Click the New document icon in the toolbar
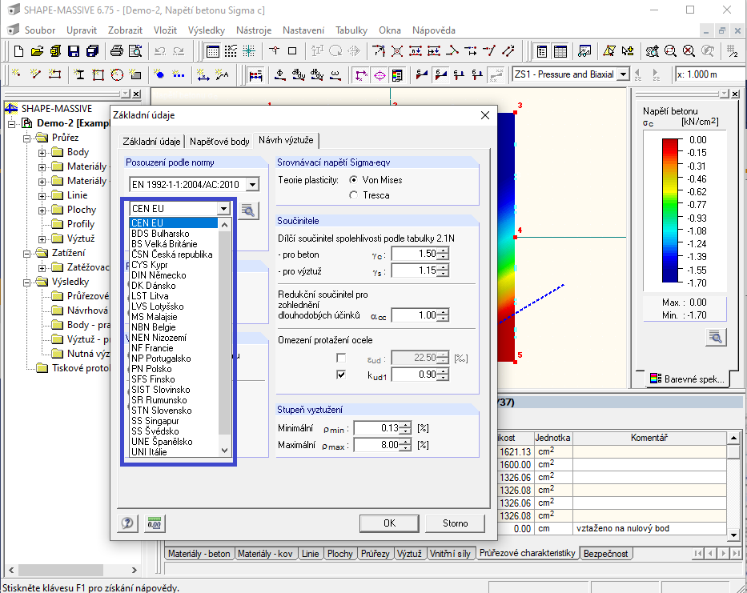Image resolution: width=747 pixels, height=593 pixels. pyautogui.click(x=18, y=51)
